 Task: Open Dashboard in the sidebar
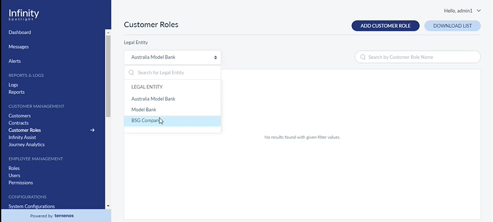tap(20, 32)
